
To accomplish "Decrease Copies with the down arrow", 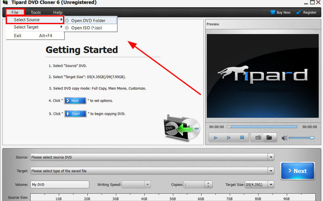I will pyautogui.click(x=208, y=186).
